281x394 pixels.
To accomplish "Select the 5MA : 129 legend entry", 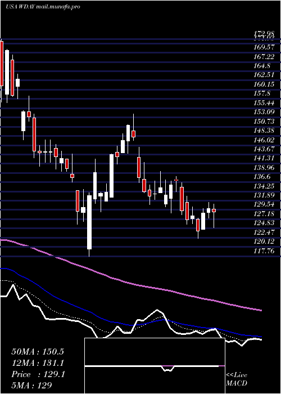I will pos(31,386).
